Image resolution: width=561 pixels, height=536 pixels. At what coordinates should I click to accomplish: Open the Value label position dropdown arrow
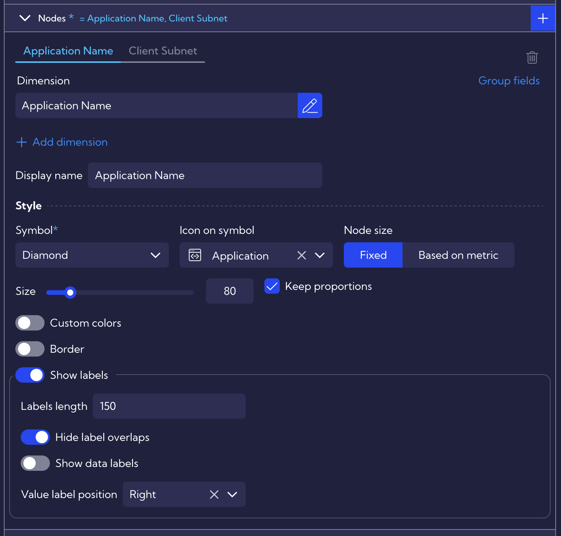(232, 495)
